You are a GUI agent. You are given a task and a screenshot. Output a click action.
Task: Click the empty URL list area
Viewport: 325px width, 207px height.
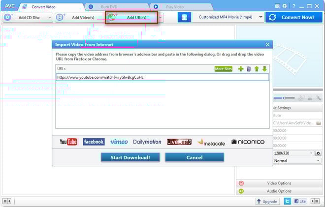click(x=162, y=105)
